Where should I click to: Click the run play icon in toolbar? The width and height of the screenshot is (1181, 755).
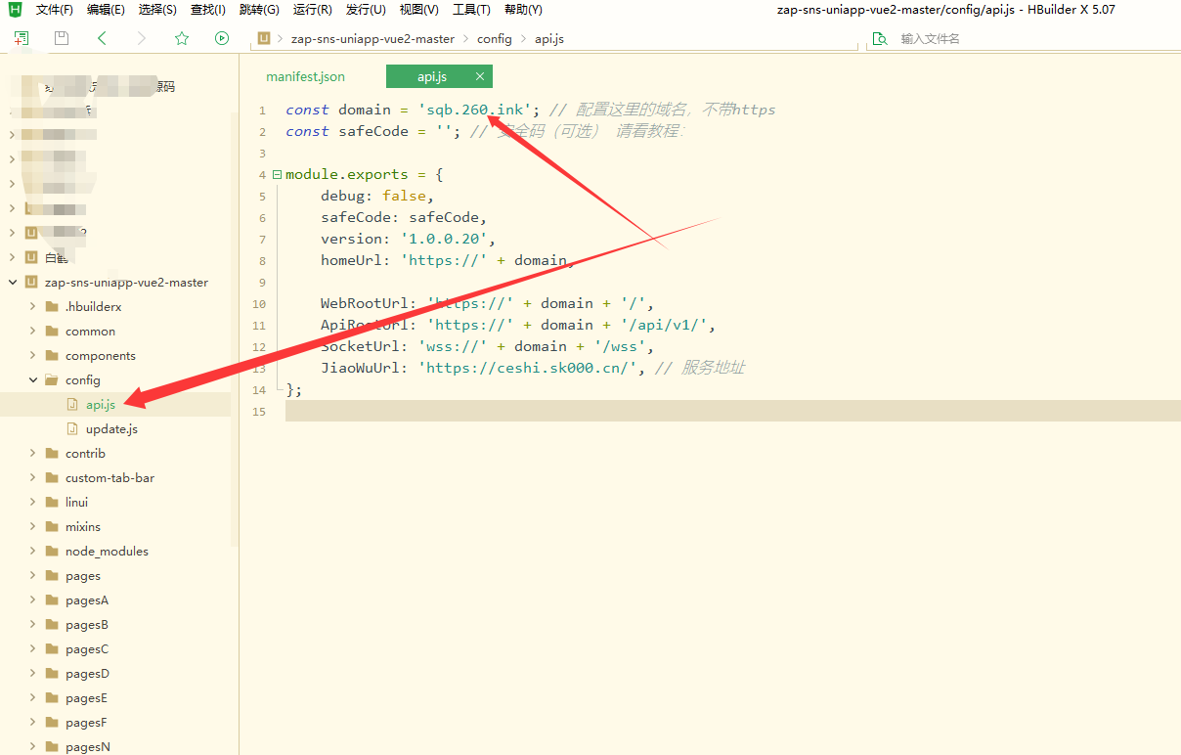click(x=222, y=38)
